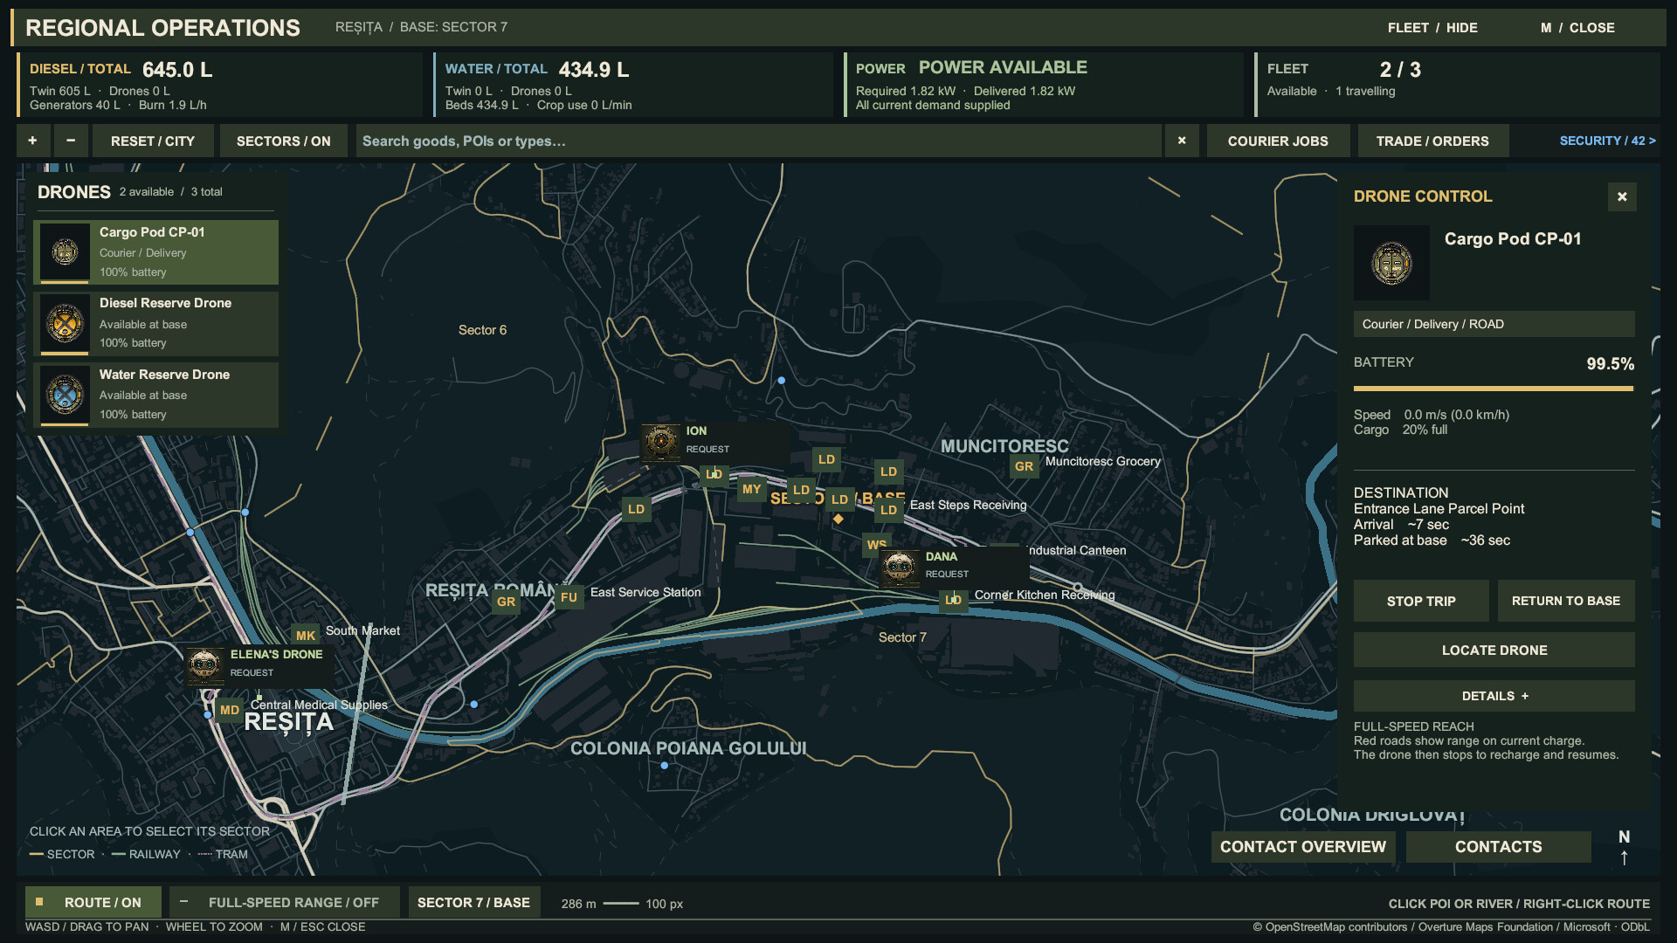Screen dimensions: 1677x943
Task: Click the battery level bar
Action: click(x=1493, y=389)
